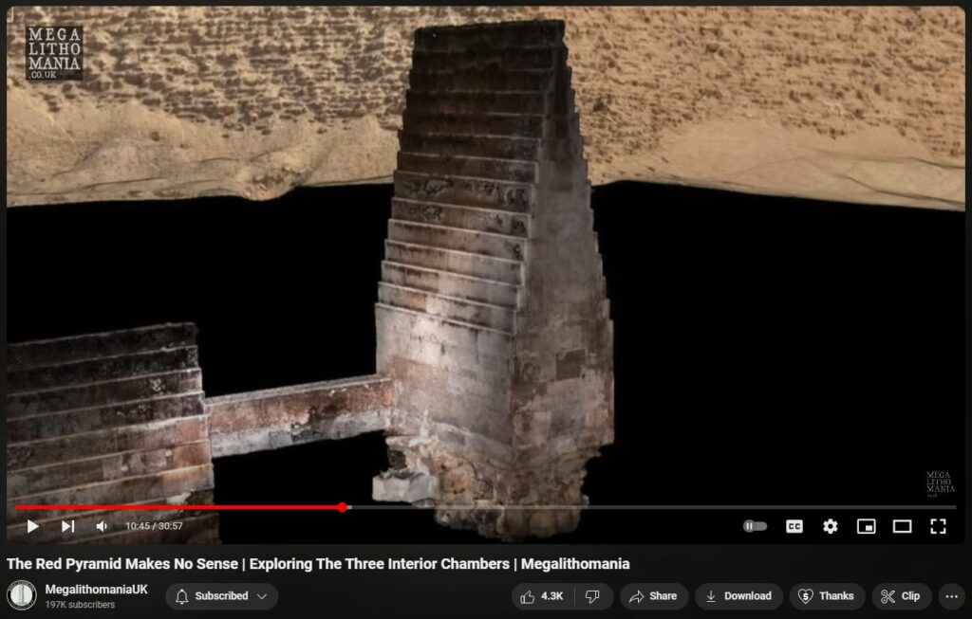Viewport: 972px width, 619px height.
Task: Open the MegalithomaniaUK channel name link
Action: 97,589
